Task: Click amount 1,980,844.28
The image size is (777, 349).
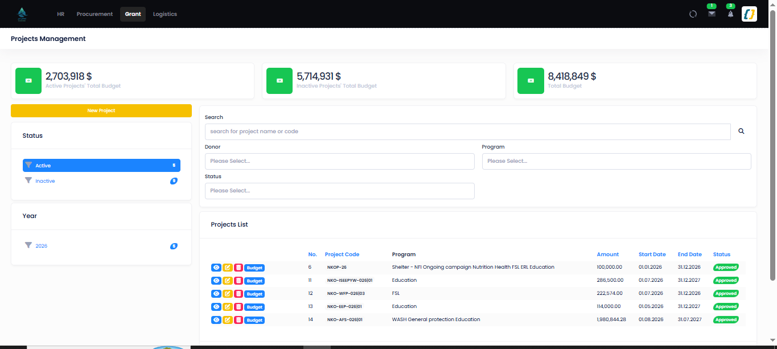Action: click(x=611, y=319)
